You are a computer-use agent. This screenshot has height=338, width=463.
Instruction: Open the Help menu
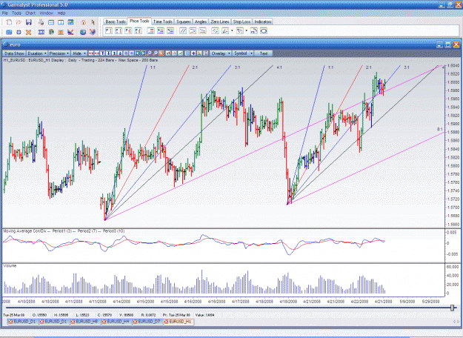[61, 13]
